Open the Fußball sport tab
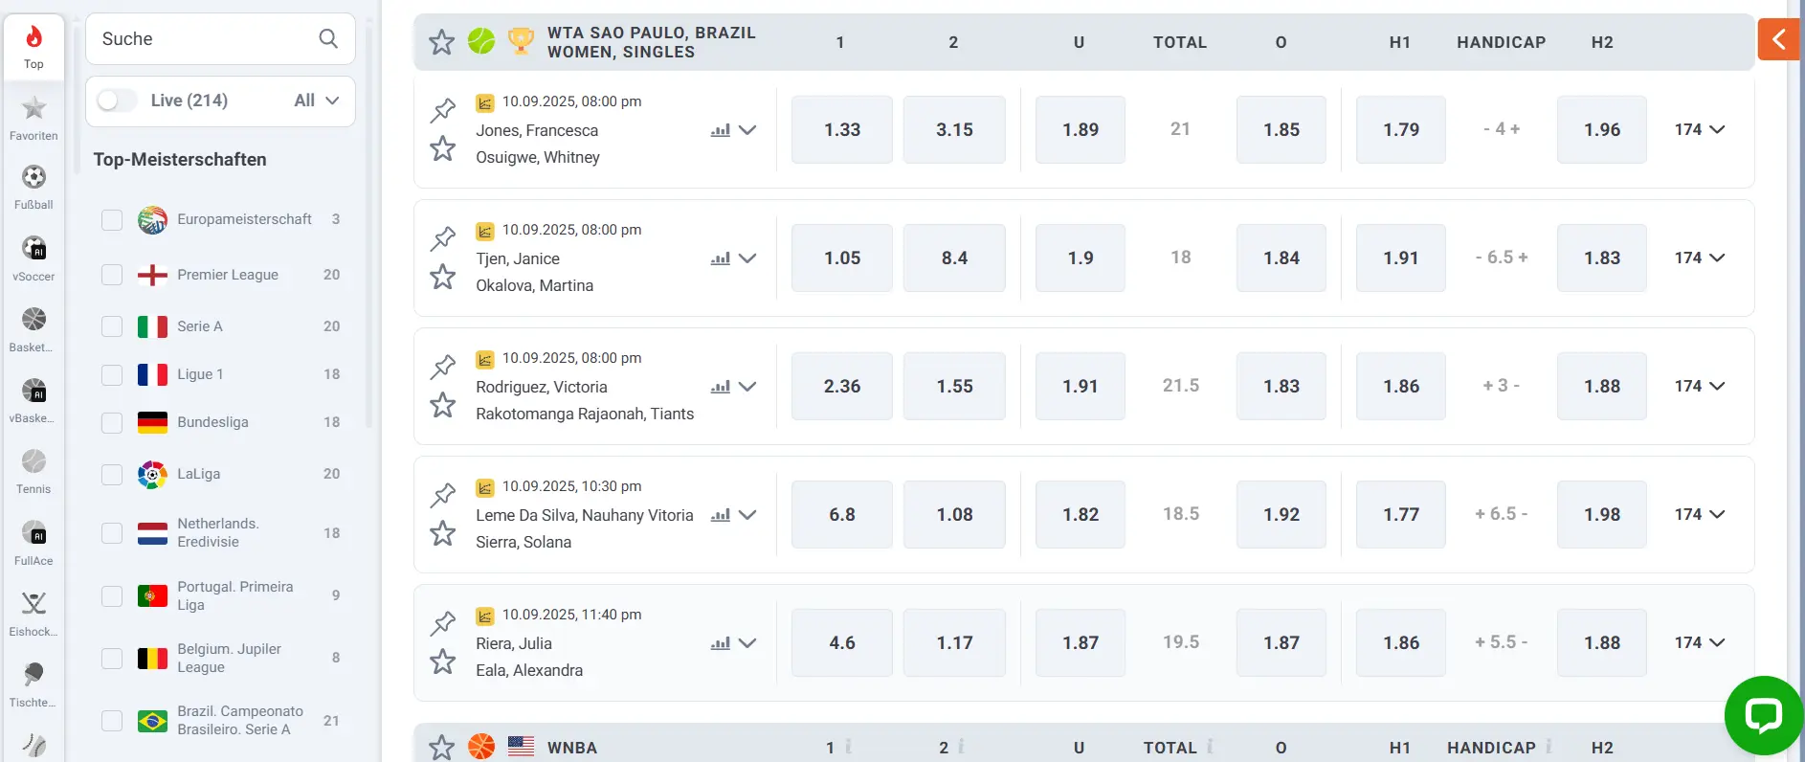The height and width of the screenshot is (762, 1805). click(x=33, y=186)
